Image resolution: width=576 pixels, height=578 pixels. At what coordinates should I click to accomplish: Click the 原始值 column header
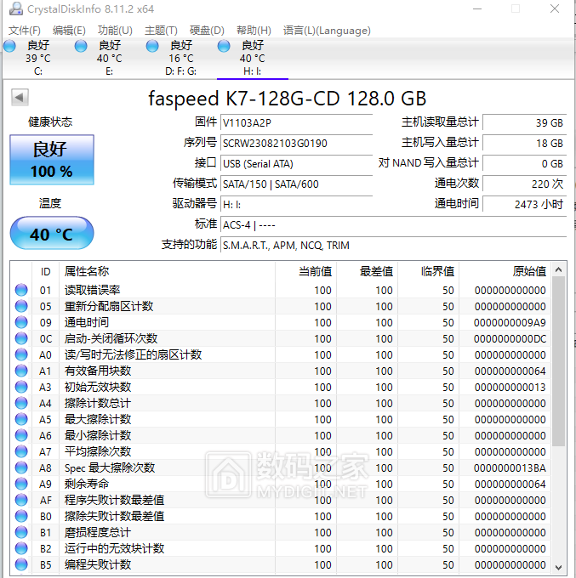coord(505,272)
